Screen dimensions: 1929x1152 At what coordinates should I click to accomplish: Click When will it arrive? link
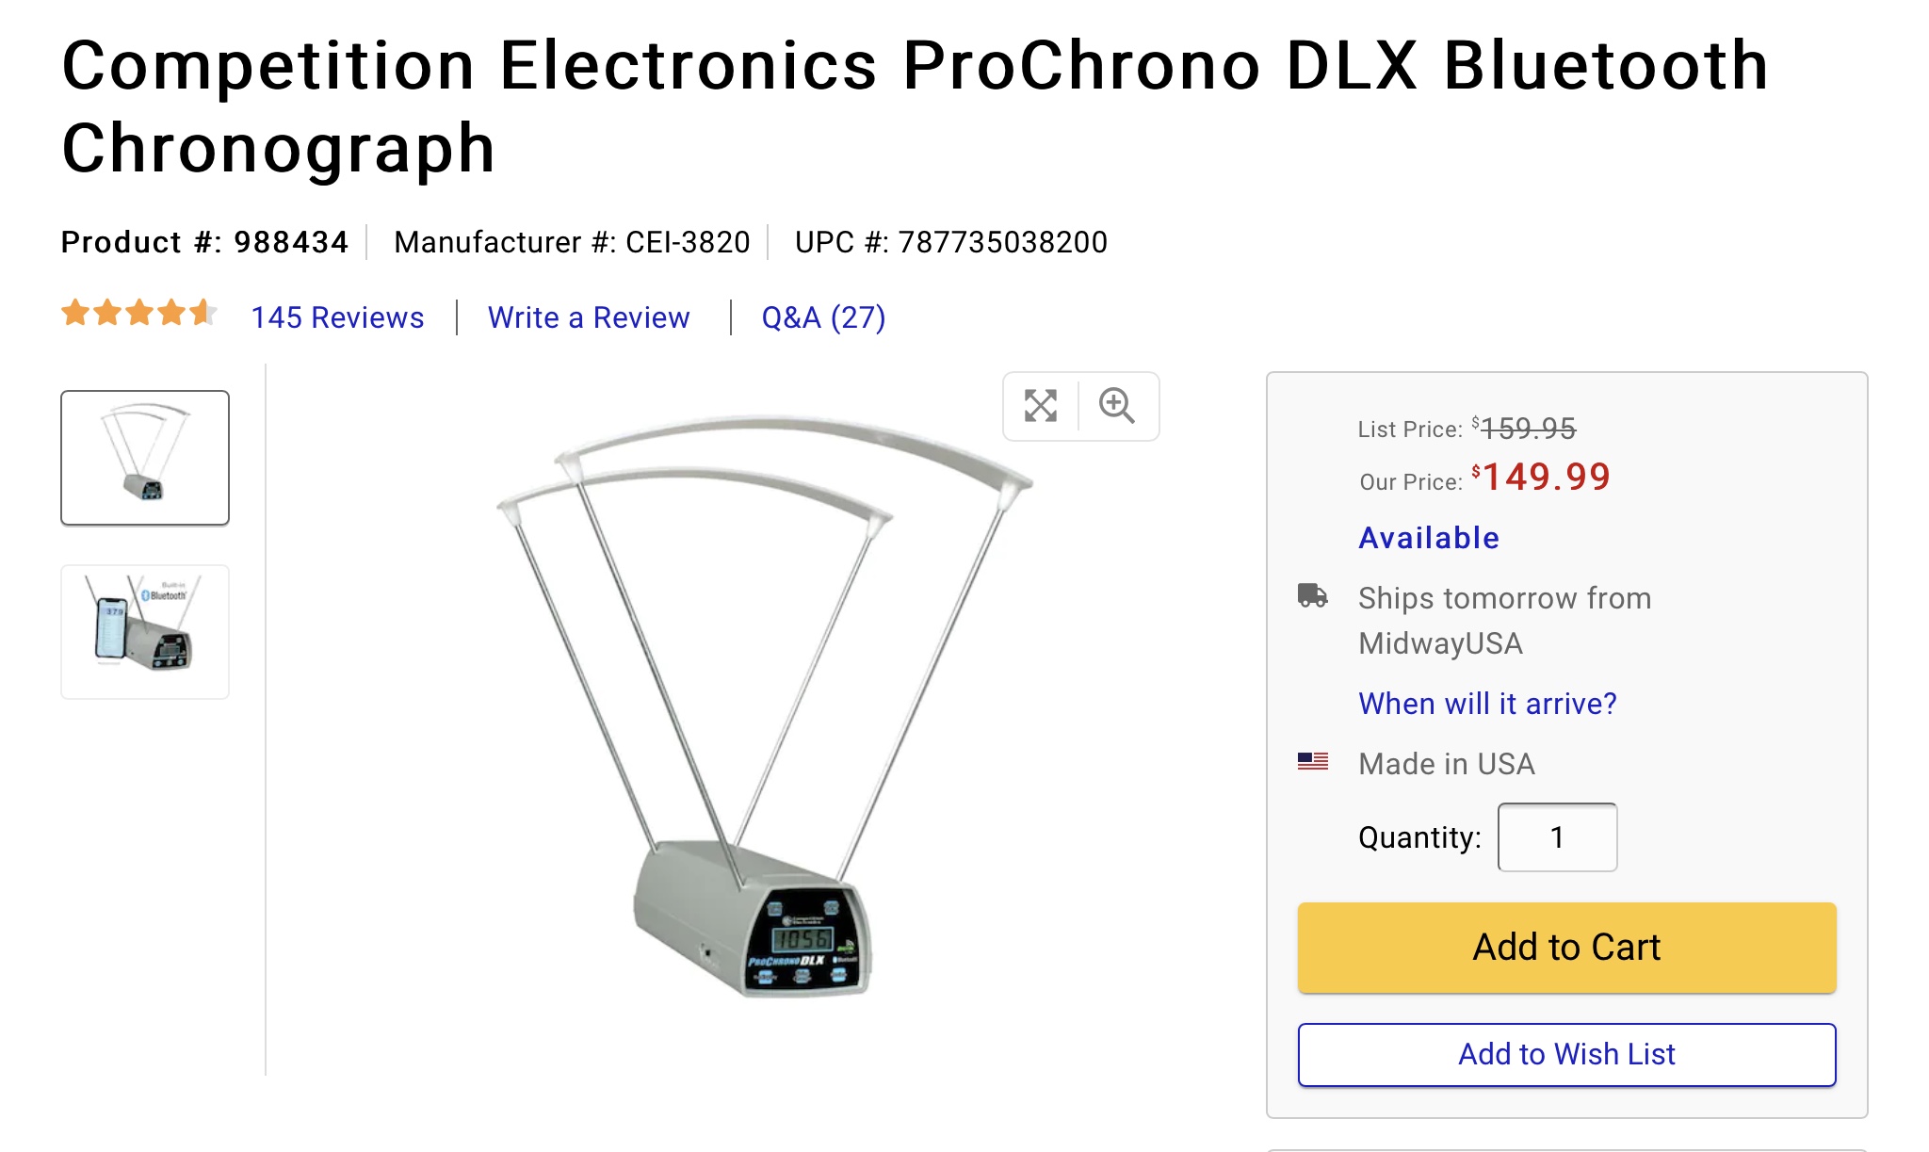pos(1487,704)
